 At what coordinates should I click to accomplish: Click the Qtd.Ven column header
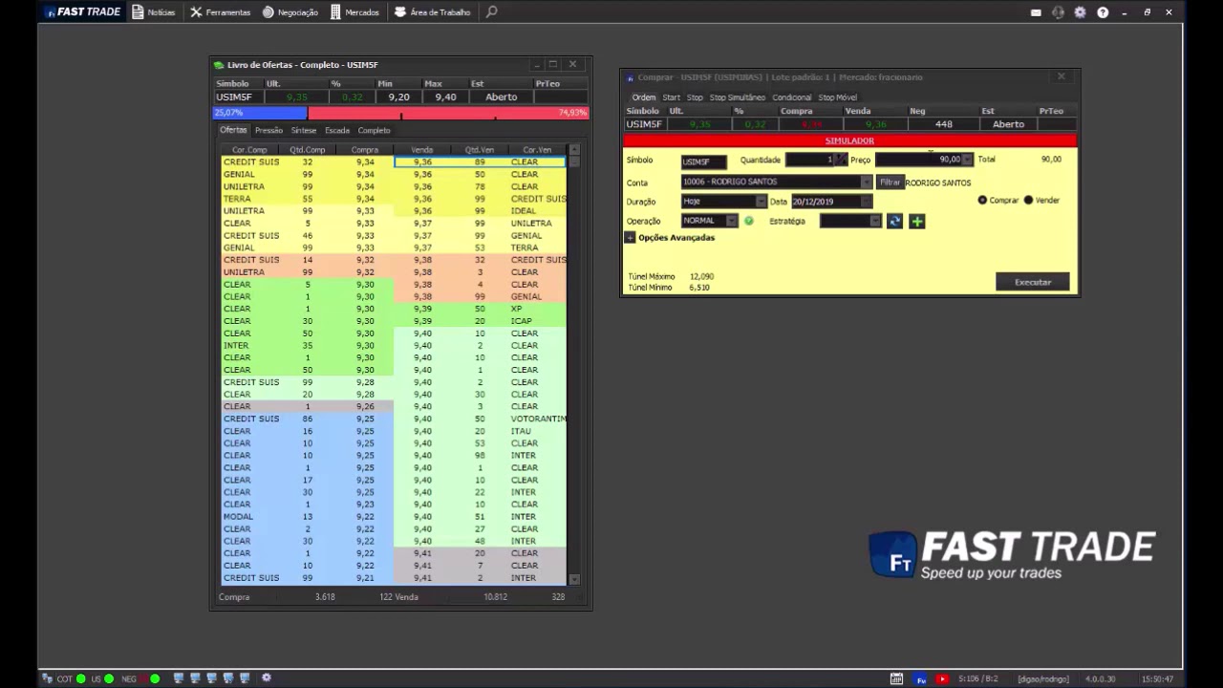tap(480, 150)
